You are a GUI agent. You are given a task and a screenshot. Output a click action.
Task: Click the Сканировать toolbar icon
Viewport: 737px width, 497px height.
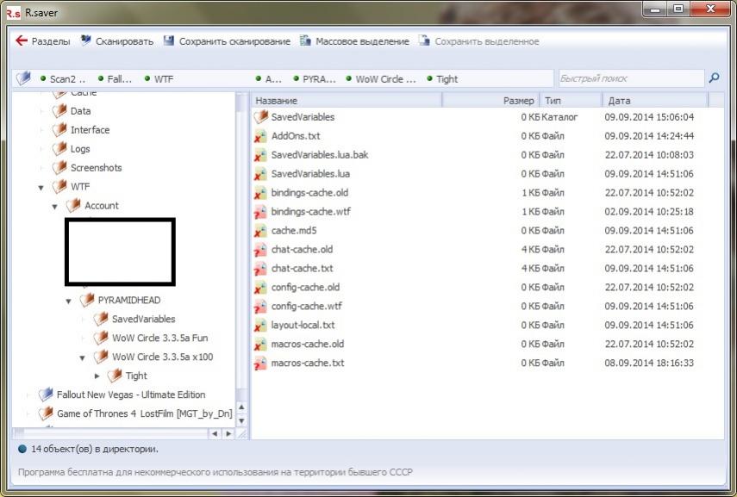[x=86, y=41]
